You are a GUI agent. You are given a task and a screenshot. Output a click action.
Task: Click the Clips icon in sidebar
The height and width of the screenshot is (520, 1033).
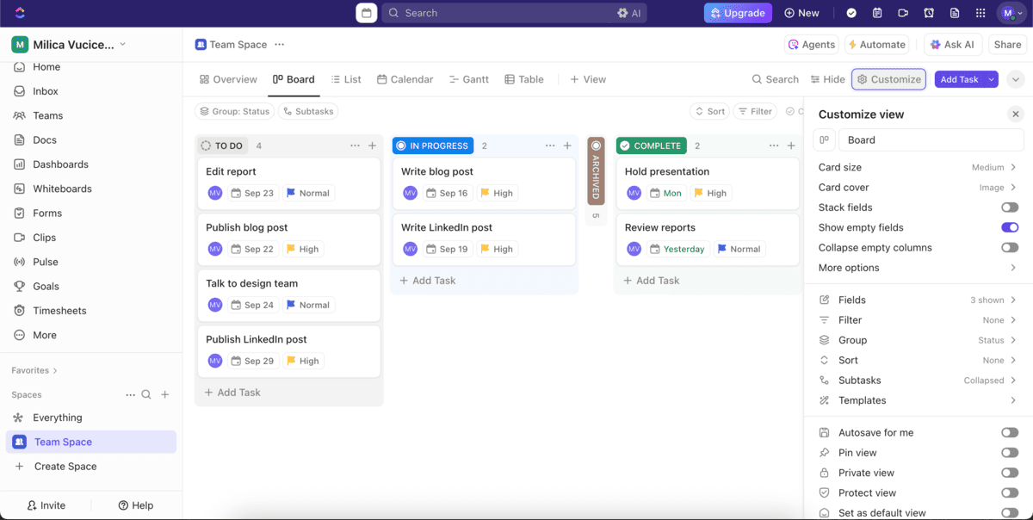point(19,238)
